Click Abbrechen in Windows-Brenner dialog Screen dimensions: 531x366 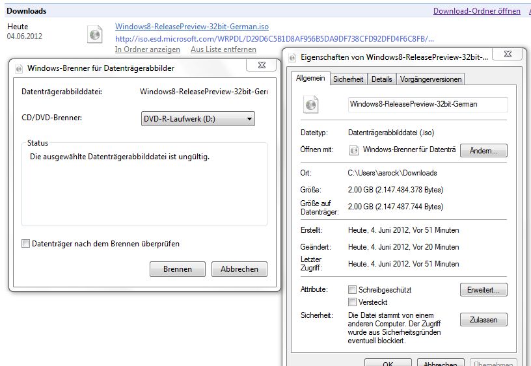click(239, 269)
